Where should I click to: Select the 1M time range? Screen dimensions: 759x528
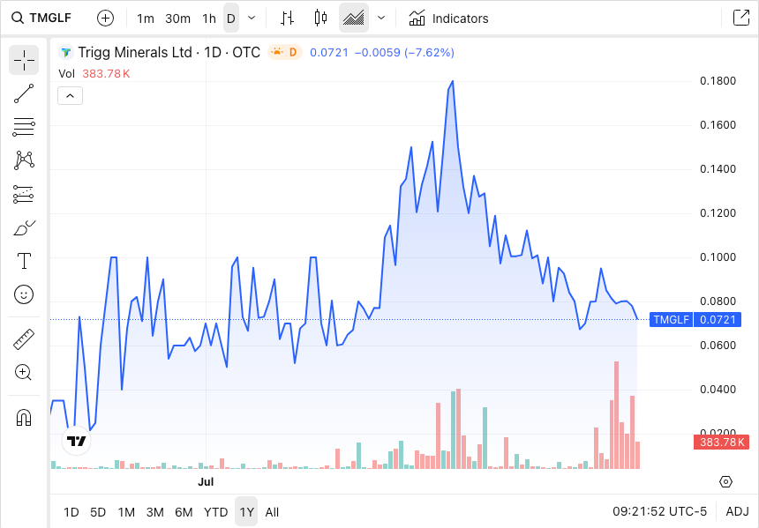[126, 512]
